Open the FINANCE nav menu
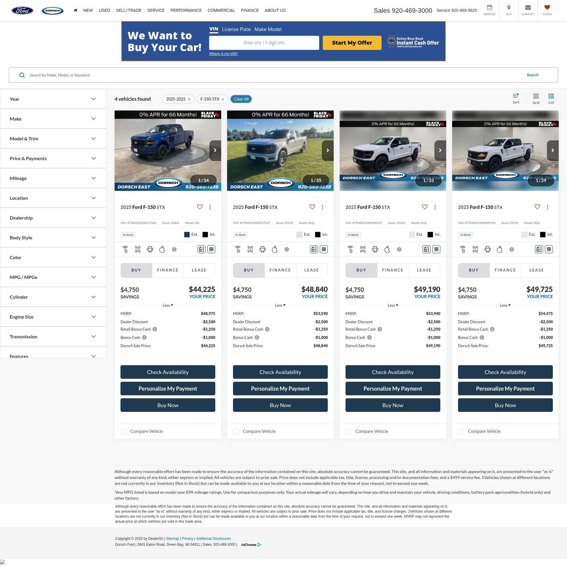567x567 pixels. [250, 10]
